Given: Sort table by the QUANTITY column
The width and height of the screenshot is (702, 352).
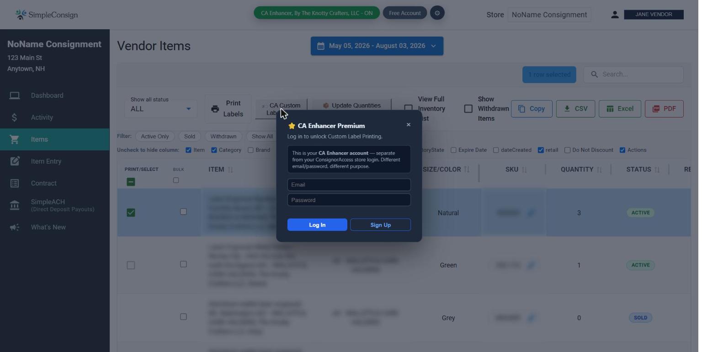Looking at the screenshot, I should tap(581, 170).
